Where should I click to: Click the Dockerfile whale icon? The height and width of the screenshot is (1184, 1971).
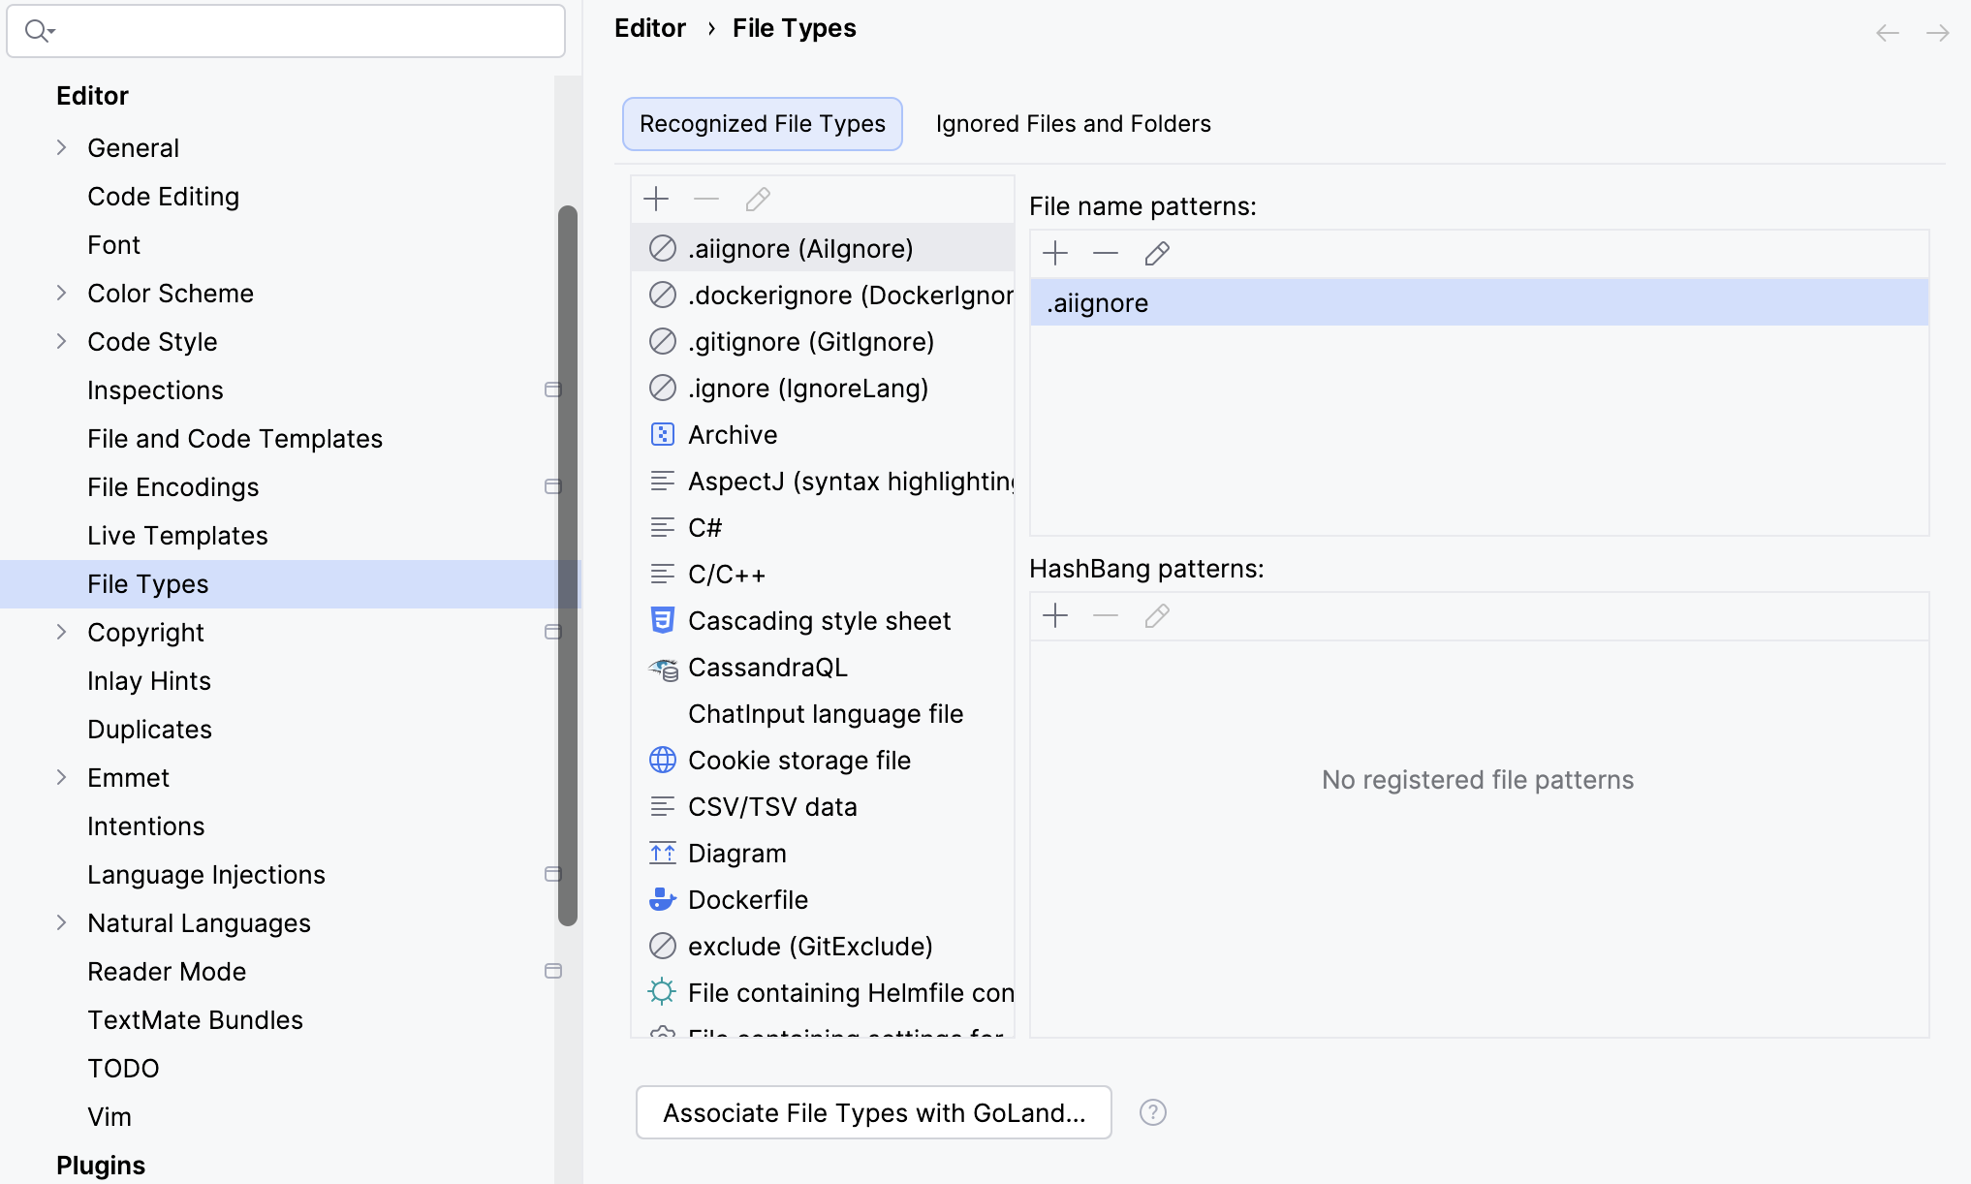[663, 899]
